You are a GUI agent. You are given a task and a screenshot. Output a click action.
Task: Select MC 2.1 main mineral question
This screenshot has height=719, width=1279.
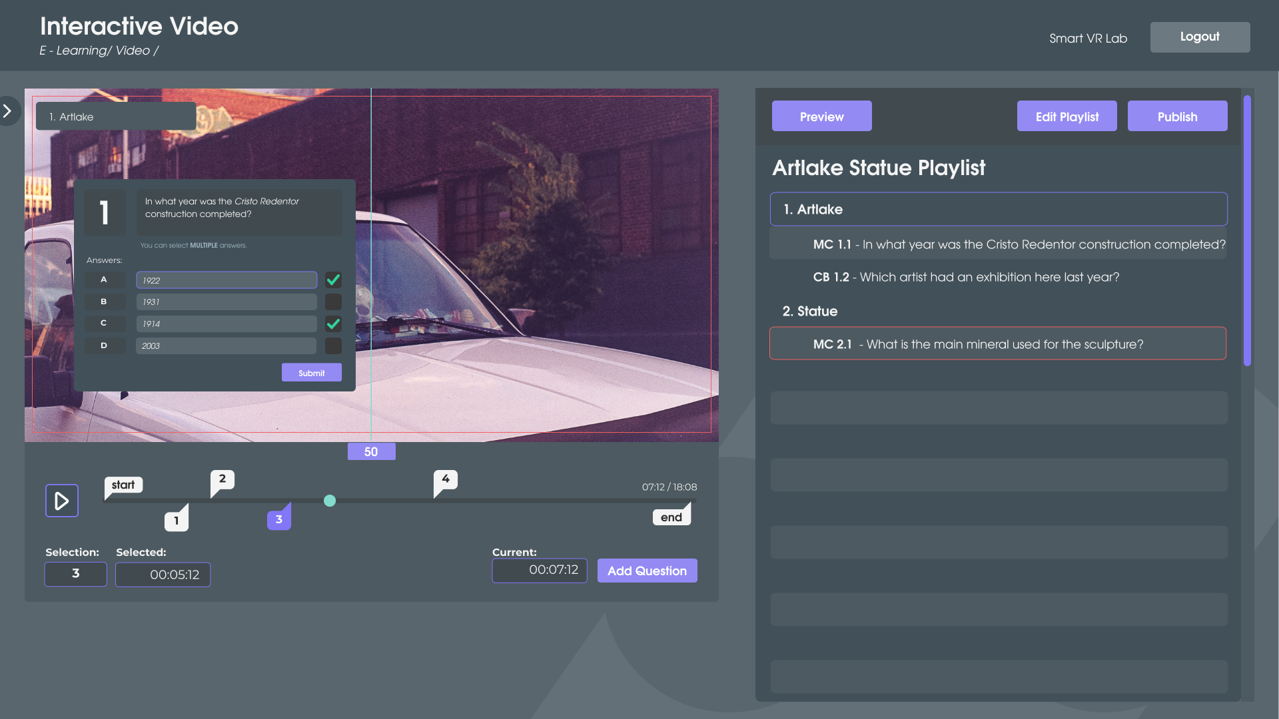click(997, 344)
